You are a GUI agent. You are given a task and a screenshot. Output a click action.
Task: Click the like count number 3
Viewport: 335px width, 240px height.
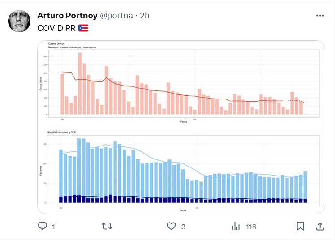coord(183,227)
